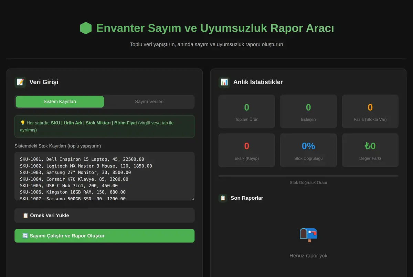The height and width of the screenshot is (277, 413).
Task: Select the Toplam Ürün statistic card
Action: coord(247,112)
